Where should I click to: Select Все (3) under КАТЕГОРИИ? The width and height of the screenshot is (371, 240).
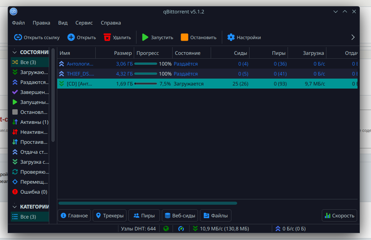click(30, 217)
